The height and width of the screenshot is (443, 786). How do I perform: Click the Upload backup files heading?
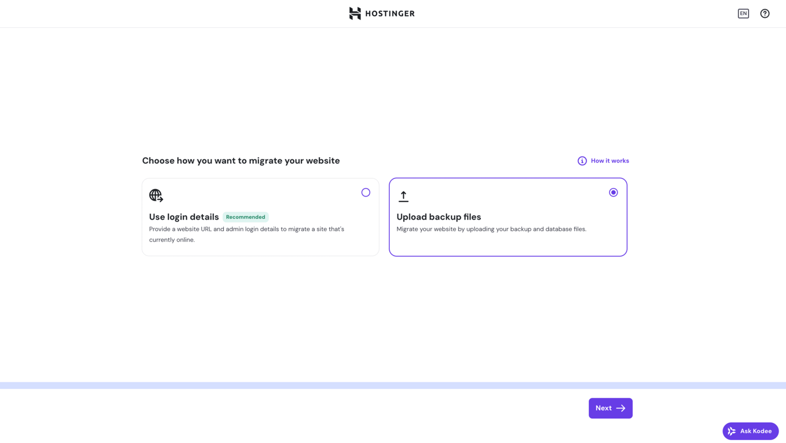438,217
